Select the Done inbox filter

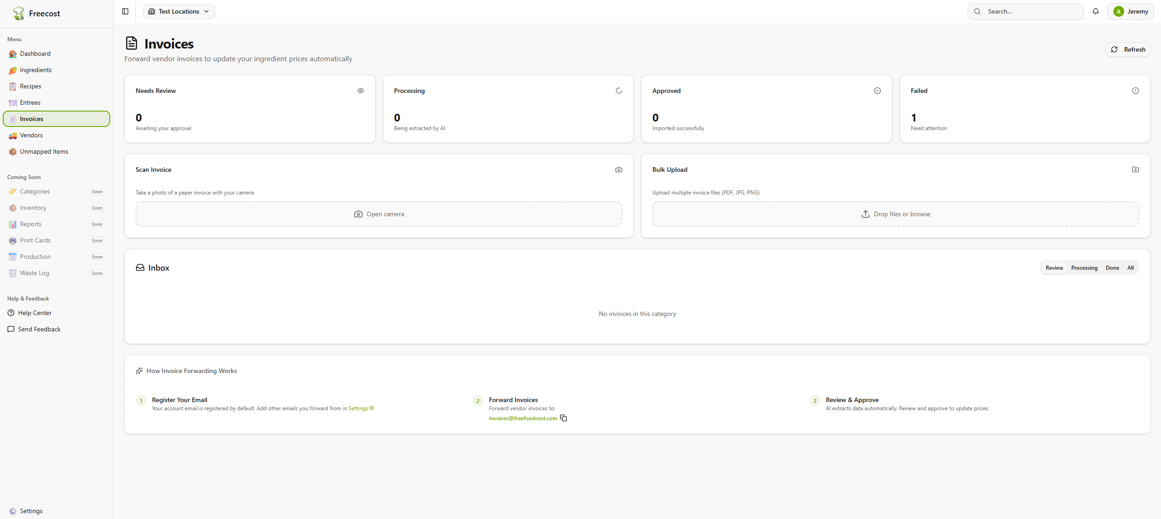(x=1112, y=267)
